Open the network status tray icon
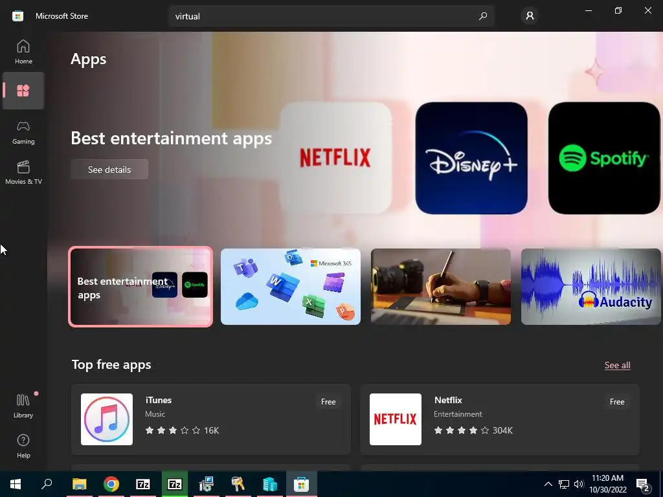 (x=564, y=484)
